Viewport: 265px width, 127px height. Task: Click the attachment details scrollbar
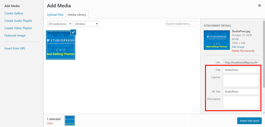[264, 54]
